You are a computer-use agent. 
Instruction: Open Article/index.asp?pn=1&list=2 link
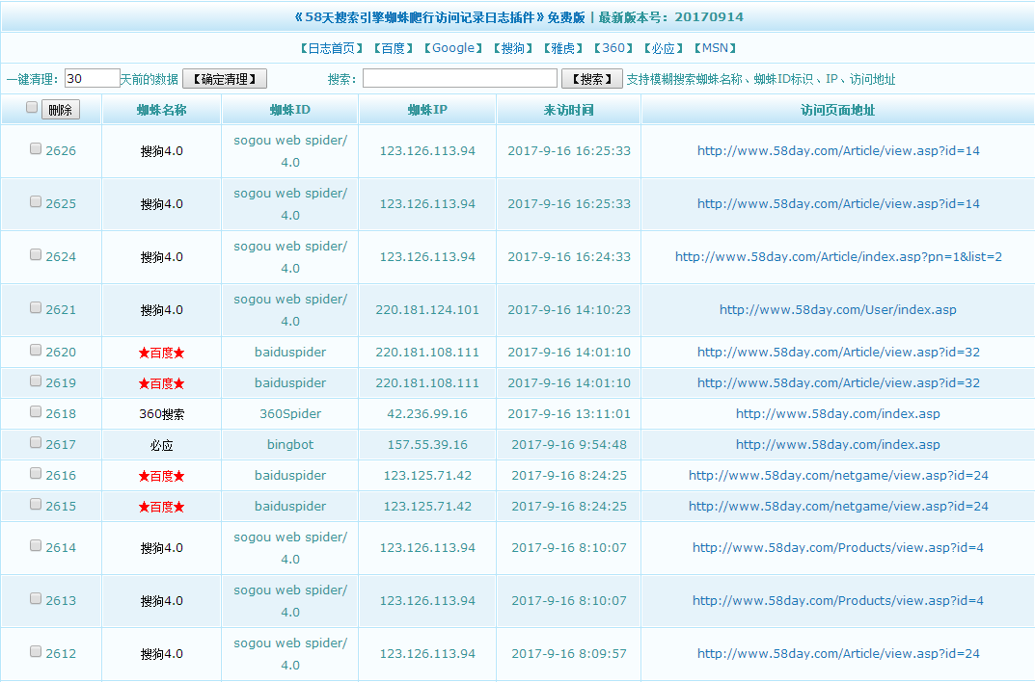[x=838, y=257]
